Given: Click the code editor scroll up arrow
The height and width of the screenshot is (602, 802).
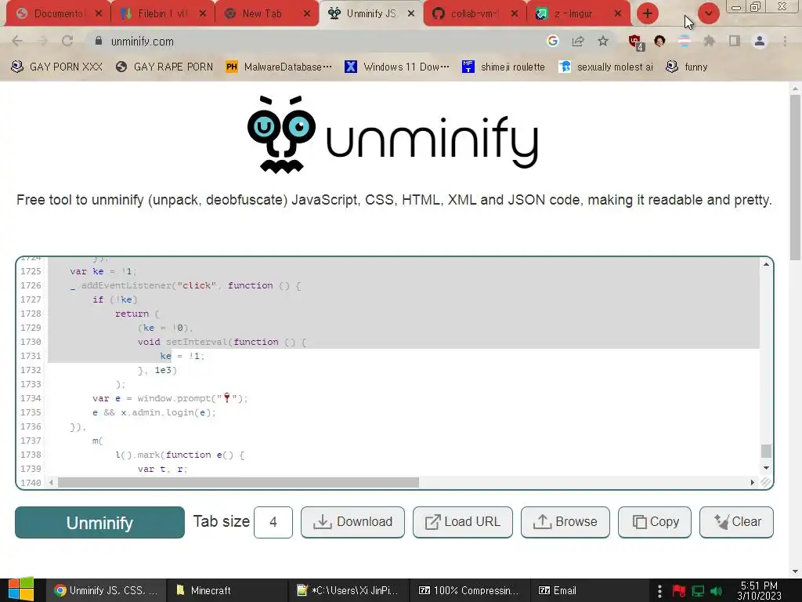Looking at the screenshot, I should point(766,264).
